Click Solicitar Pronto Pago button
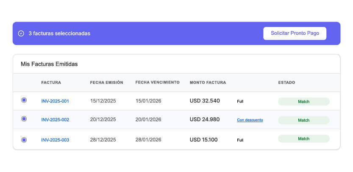The height and width of the screenshot is (172, 353). coord(295,33)
